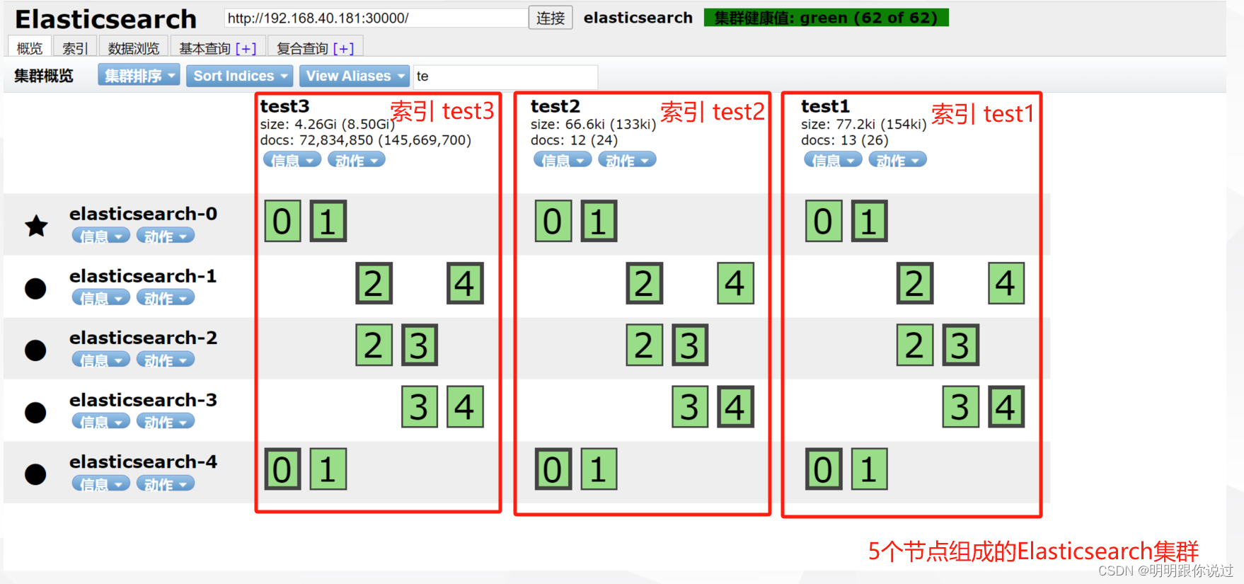Click the test1 size 77.2ki text
Screen dimensions: 1244x584
(x=863, y=124)
